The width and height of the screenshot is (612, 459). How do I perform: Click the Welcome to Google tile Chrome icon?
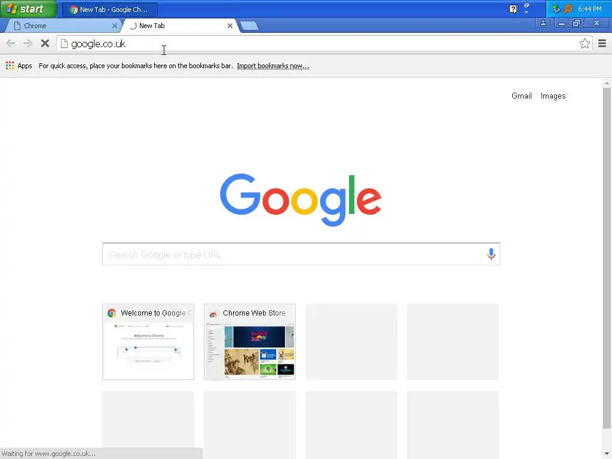tap(112, 313)
